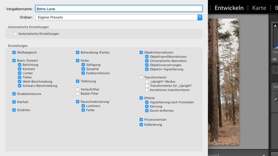Enable the Verlaufsfilter checkbox
The height and width of the screenshot is (156, 278).
(77, 89)
